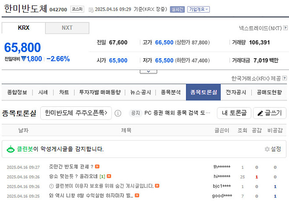This screenshot has width=289, height=201.
Task: Click the 제목 column header
Action: click(126, 130)
